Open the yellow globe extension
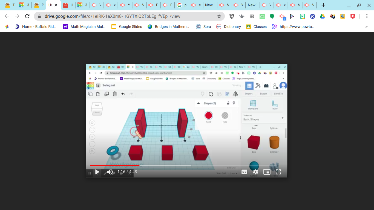374x210 pixels. (x=343, y=16)
